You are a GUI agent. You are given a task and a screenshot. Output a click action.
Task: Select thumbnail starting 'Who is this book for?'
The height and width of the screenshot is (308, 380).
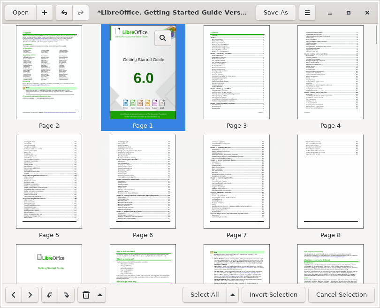(x=143, y=264)
